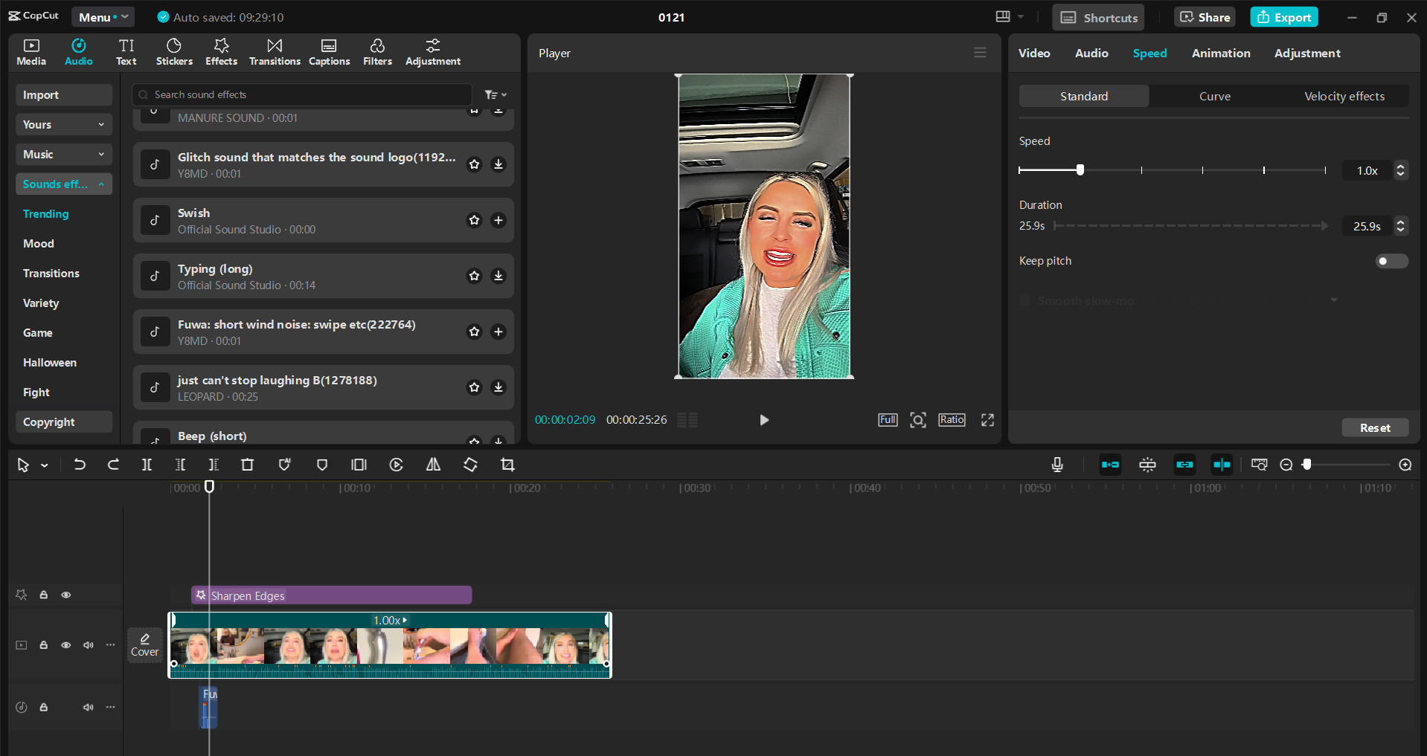The image size is (1427, 756).
Task: Click the Delete icon in the timeline toolbar
Action: 247,465
